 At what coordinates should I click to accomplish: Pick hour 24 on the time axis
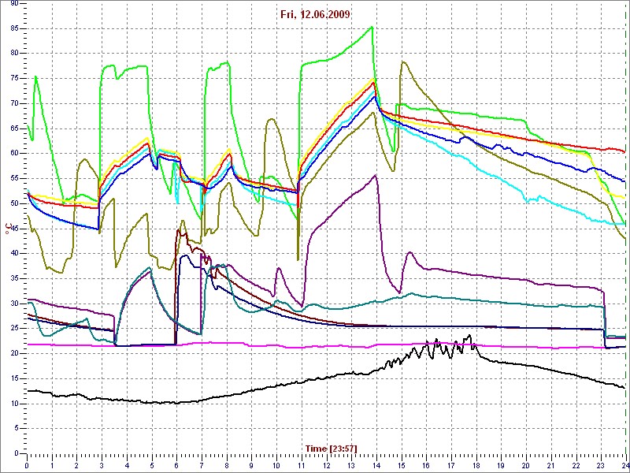tap(625, 465)
